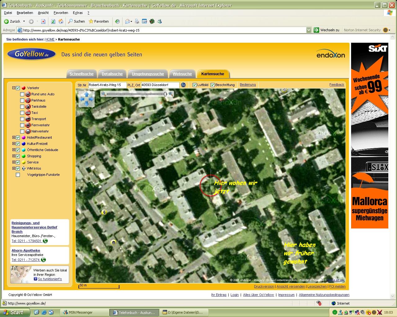This screenshot has height=317, width=397.
Task: Click the blue Go search button
Action: (x=183, y=85)
